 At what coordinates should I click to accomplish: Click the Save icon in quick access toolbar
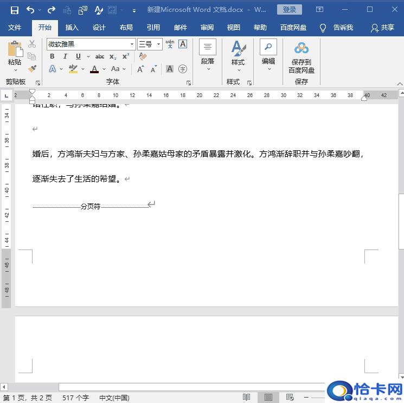click(x=14, y=10)
